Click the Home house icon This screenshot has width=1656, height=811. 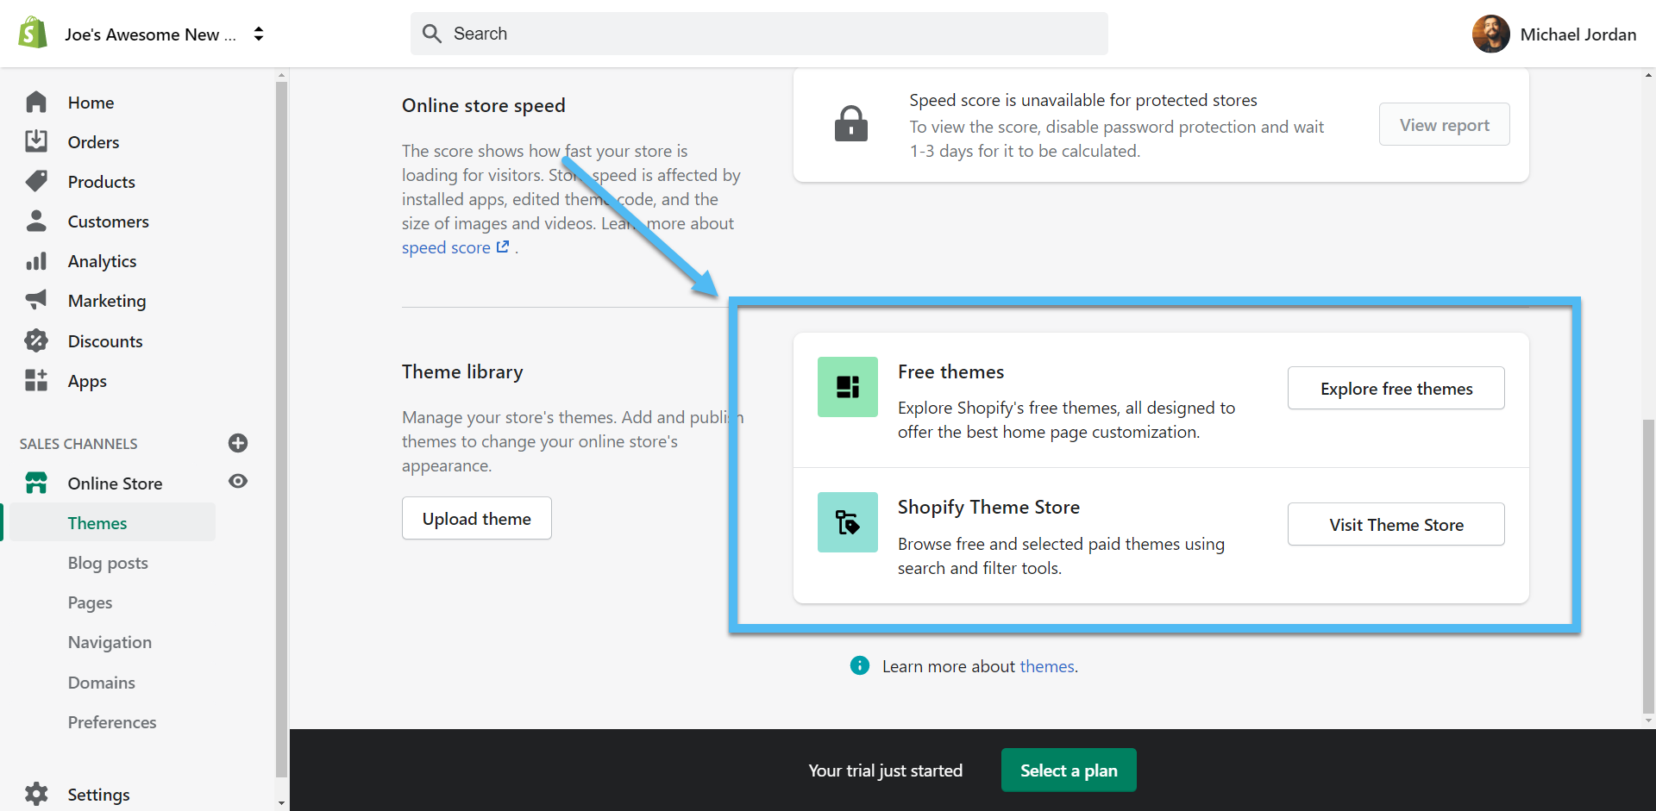(x=36, y=102)
